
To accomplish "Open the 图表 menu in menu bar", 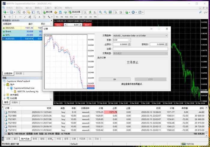I will point(38,8).
